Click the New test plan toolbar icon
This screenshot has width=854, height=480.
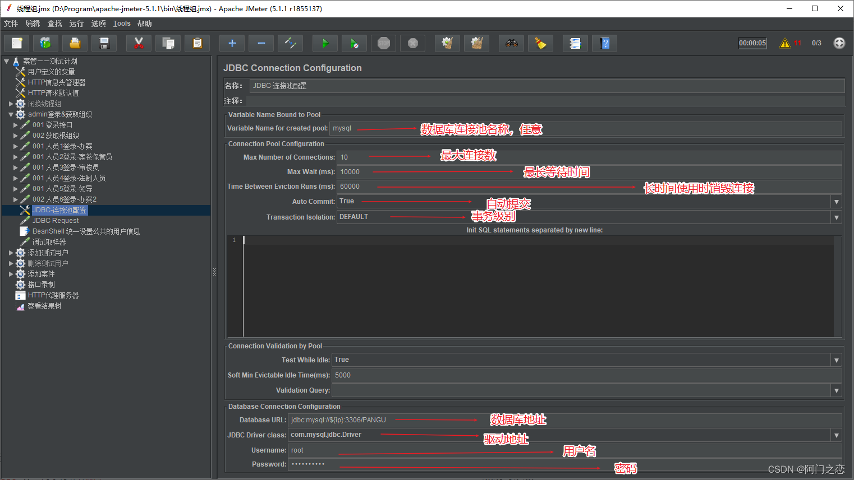pos(17,43)
